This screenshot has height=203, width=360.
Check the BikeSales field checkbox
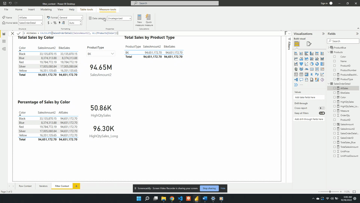(x=335, y=93)
